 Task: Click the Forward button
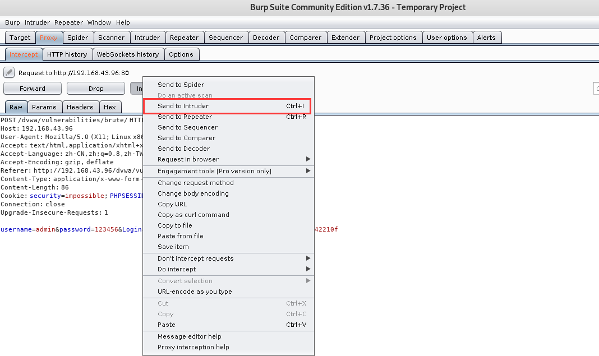click(x=33, y=88)
